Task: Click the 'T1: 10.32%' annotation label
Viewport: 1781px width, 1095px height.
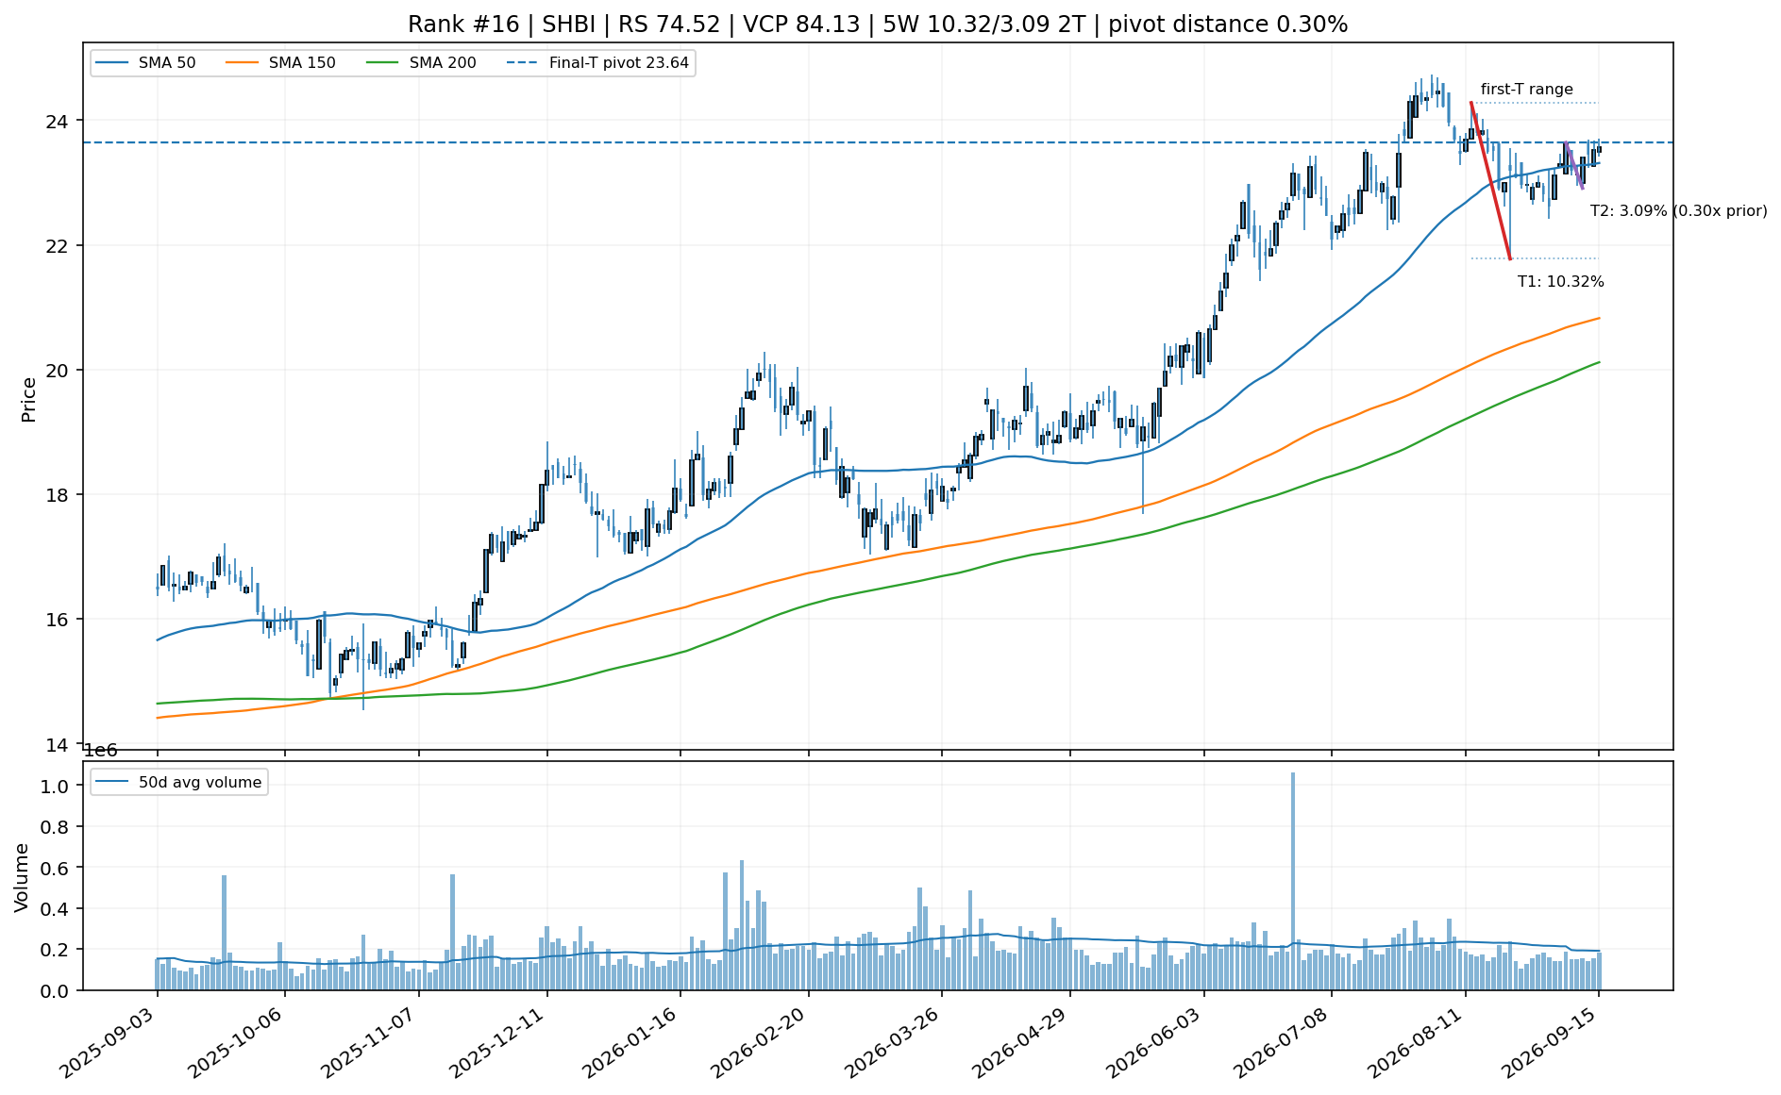Action: pyautogui.click(x=1560, y=281)
